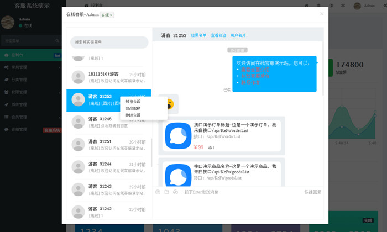Screen dimensions: 387x232
Task: Select 删除会话 from the context menu
Action: (133, 115)
